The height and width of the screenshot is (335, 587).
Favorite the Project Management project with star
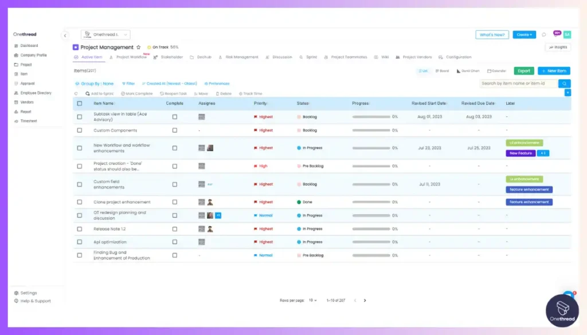coord(139,47)
